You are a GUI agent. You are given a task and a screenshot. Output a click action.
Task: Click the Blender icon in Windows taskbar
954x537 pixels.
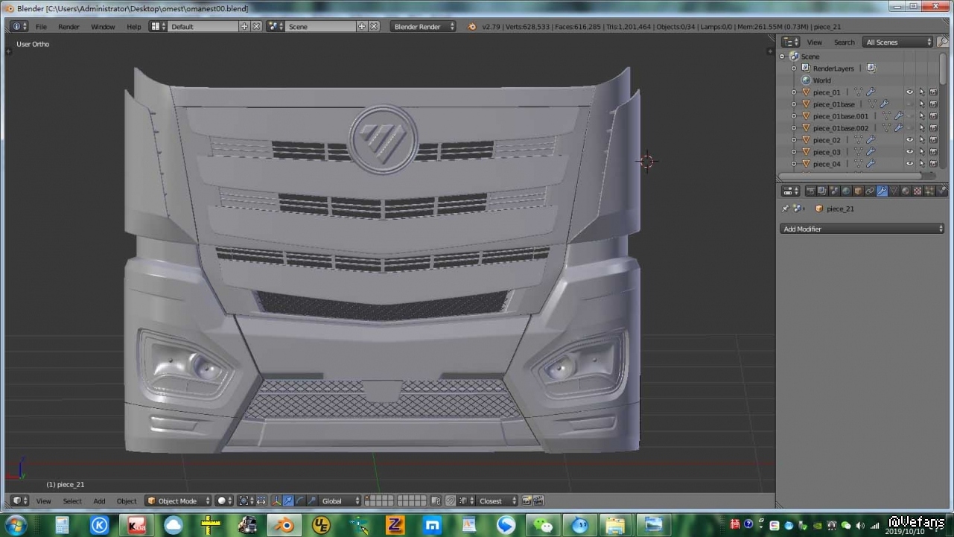pos(284,525)
